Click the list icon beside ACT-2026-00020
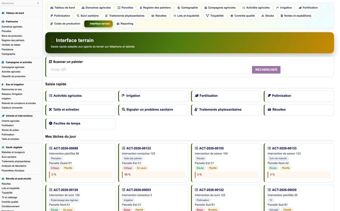The image size is (340, 211). (269, 190)
